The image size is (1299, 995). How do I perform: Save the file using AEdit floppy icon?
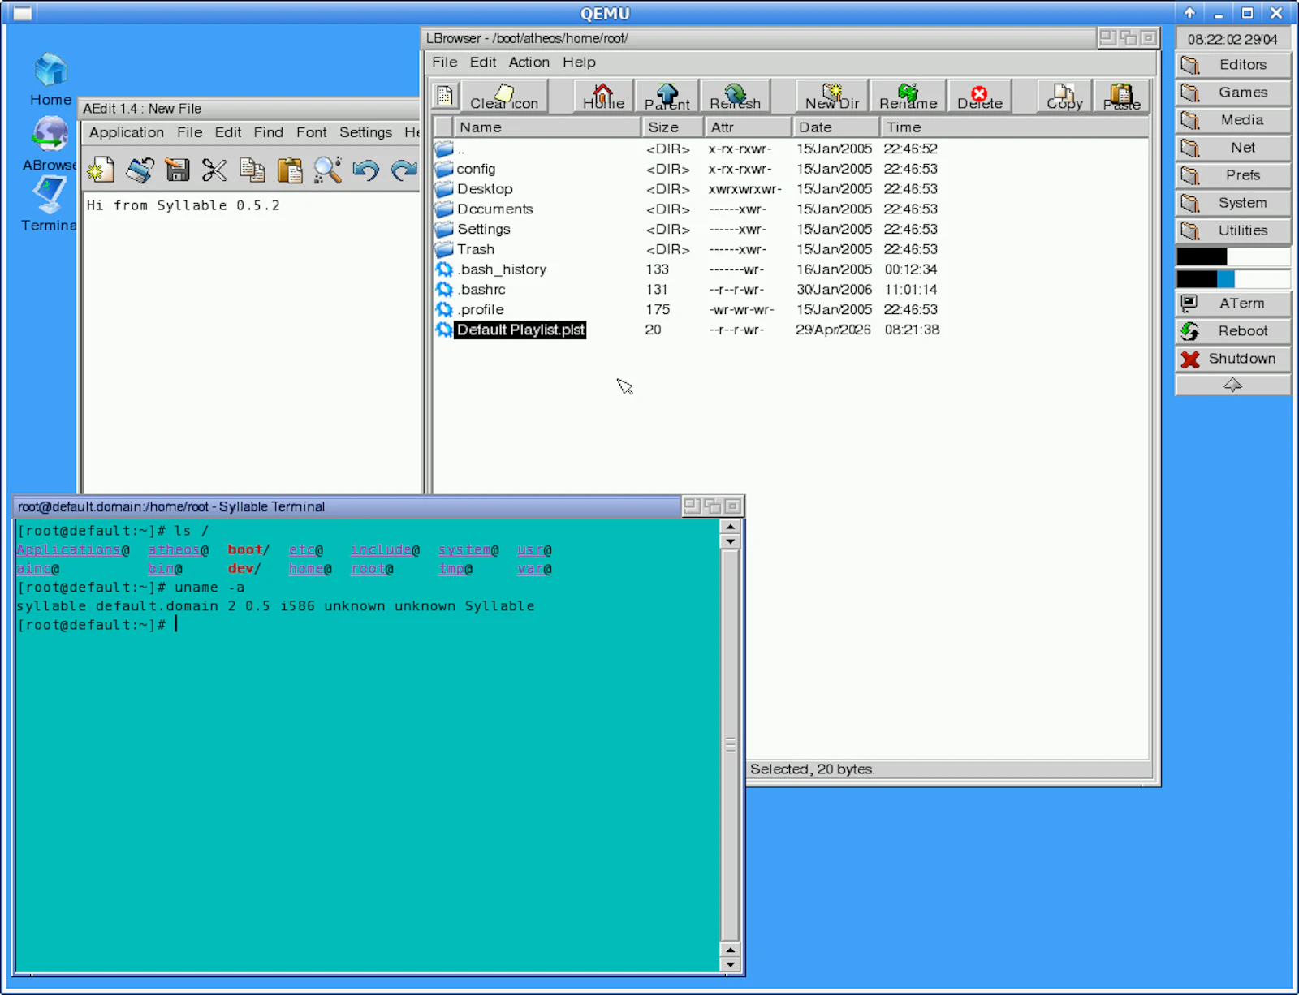point(177,170)
